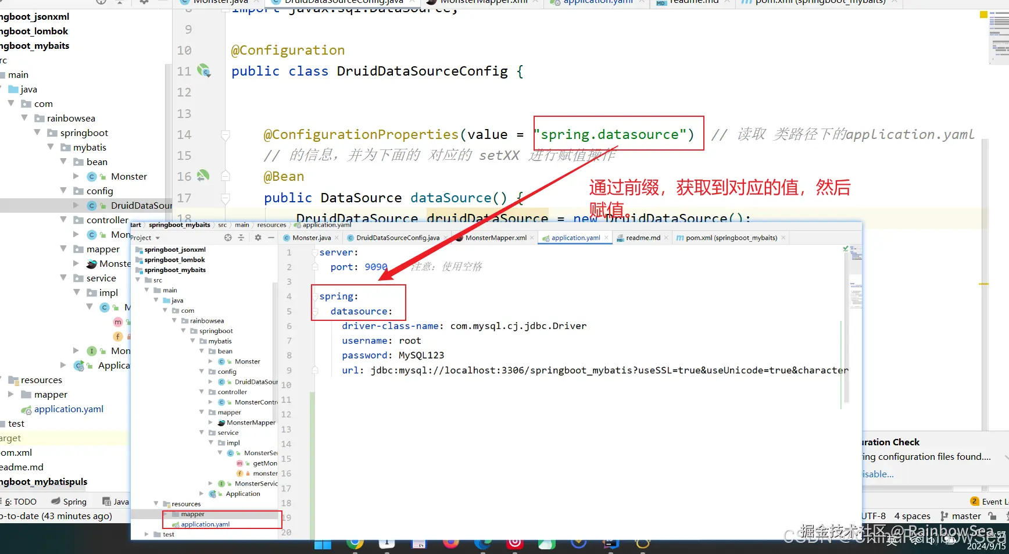
Task: Click the UTF-8 encoding widget in the status bar
Action: pyautogui.click(x=874, y=516)
